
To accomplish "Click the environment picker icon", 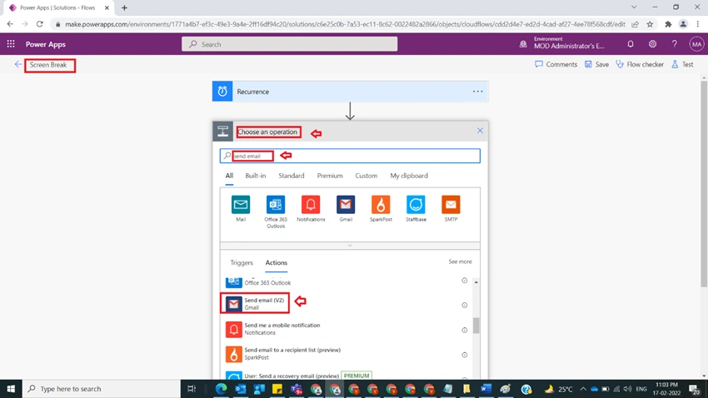I will (x=523, y=44).
